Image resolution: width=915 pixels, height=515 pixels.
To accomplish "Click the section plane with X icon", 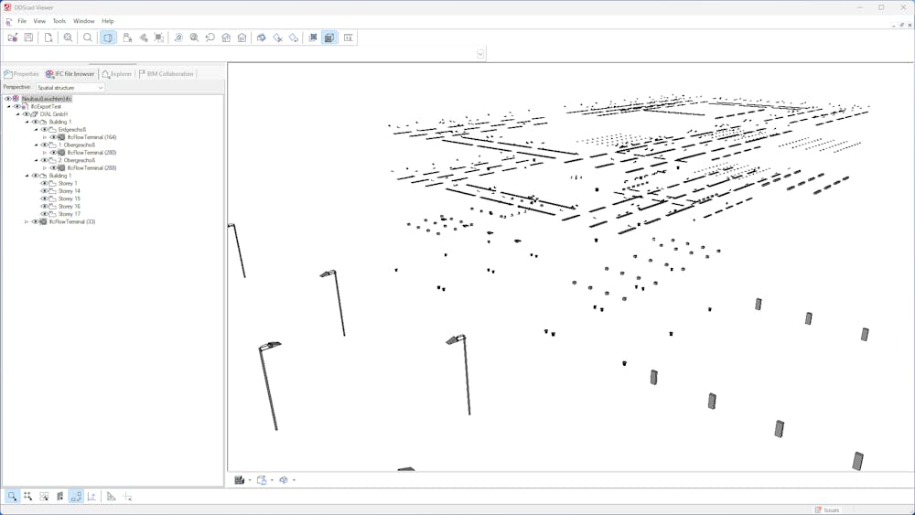I will [x=278, y=38].
